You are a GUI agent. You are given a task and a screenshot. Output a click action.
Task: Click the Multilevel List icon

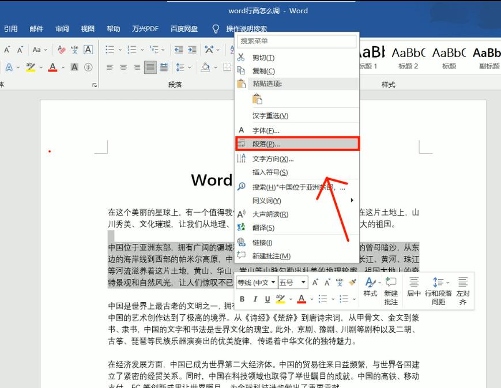[155, 50]
